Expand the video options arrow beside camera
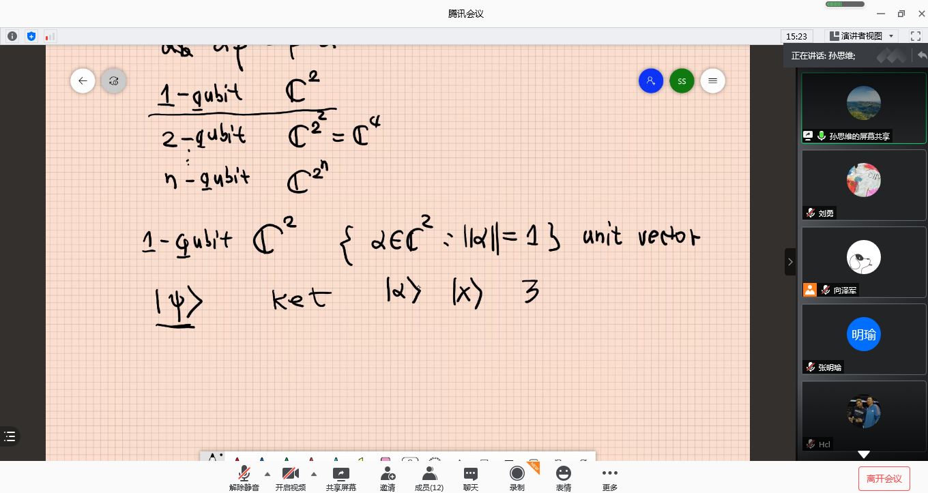Screen dimensions: 928x493 [314, 474]
